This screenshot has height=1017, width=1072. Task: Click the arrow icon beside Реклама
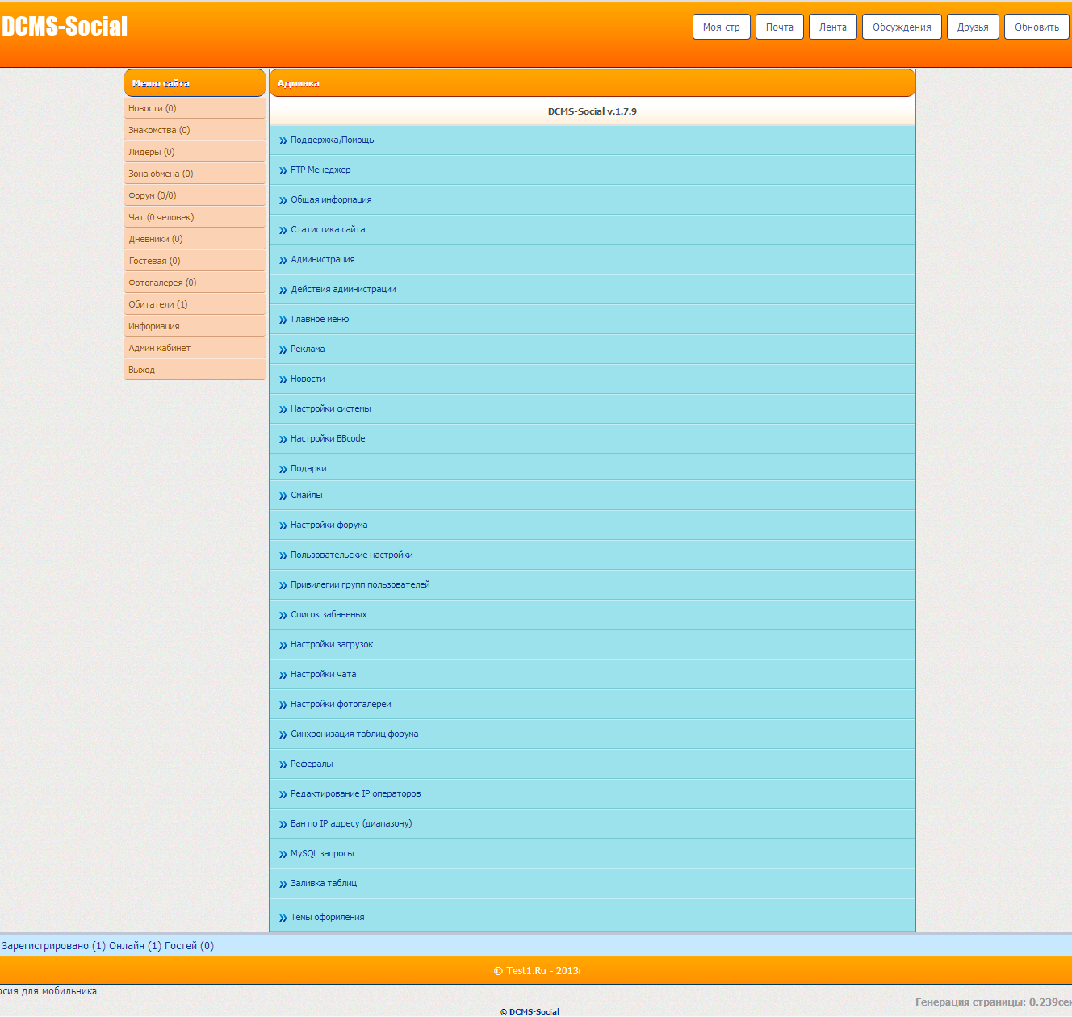[283, 349]
